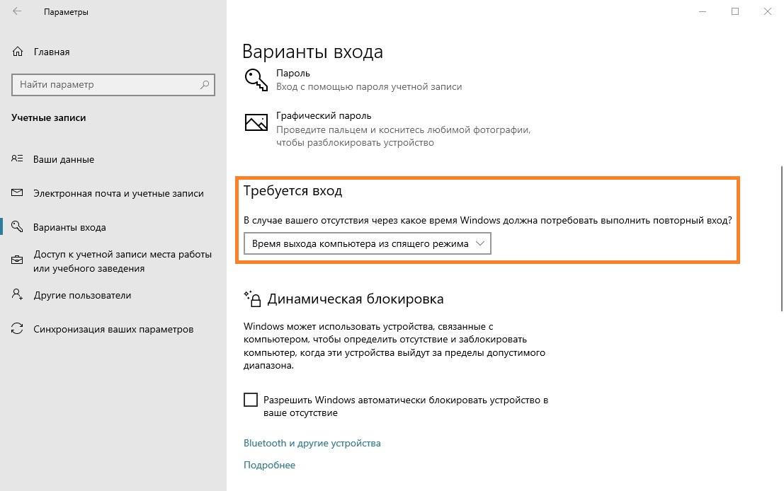Click the Подробнее link
Screen dimensions: 784x491
[x=270, y=465]
